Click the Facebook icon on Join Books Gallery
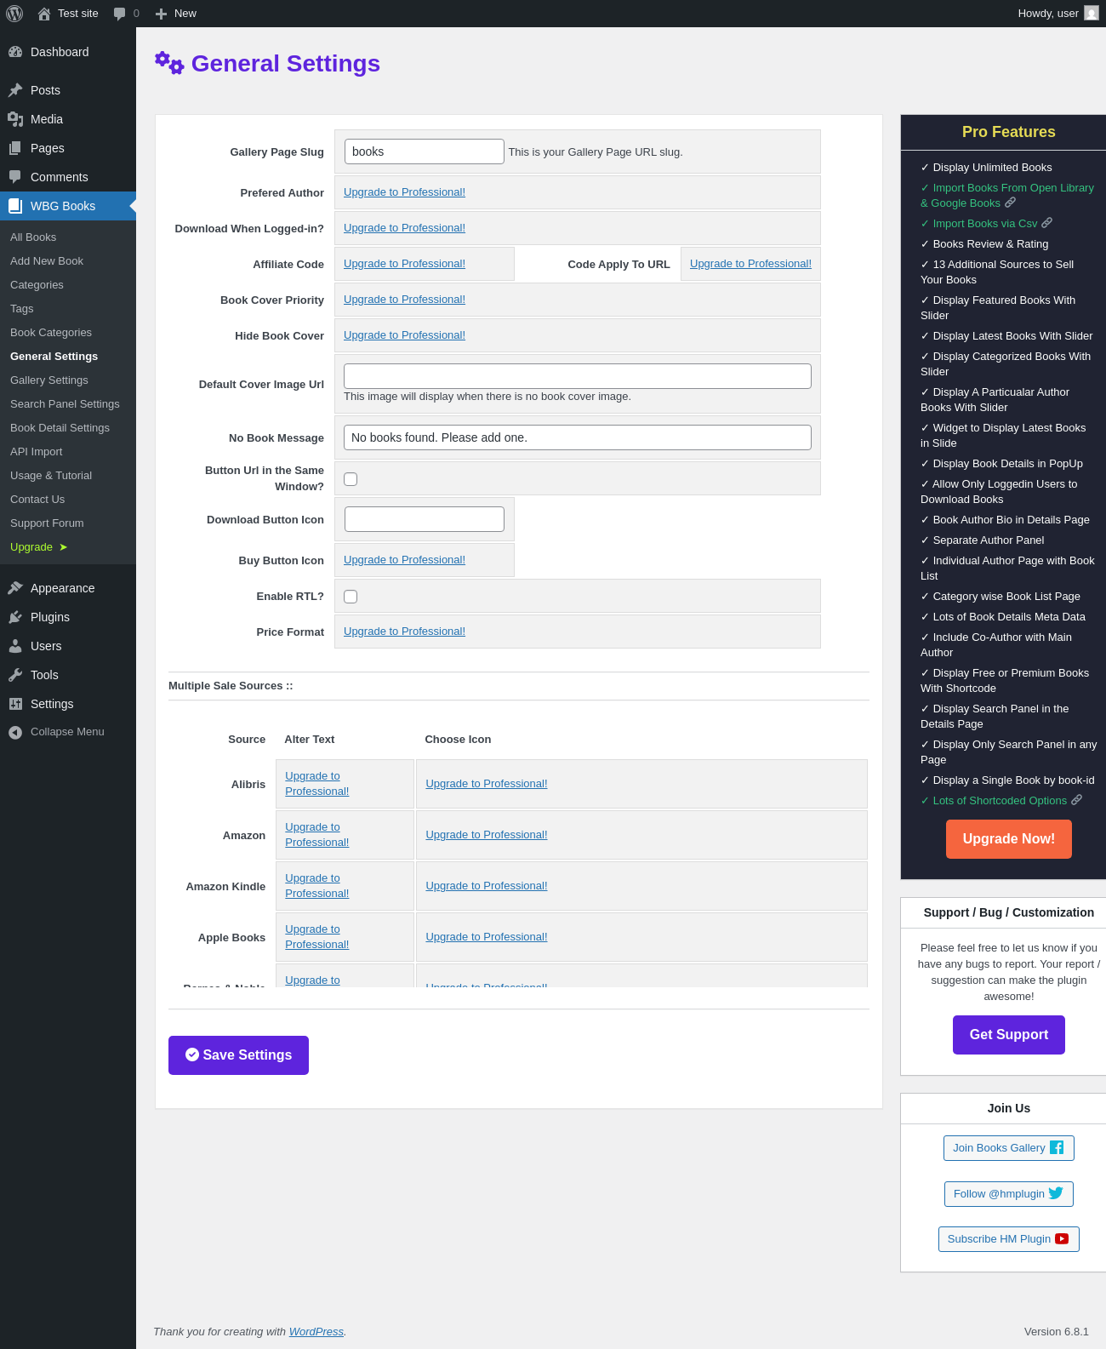Viewport: 1106px width, 1349px height. click(x=1057, y=1147)
